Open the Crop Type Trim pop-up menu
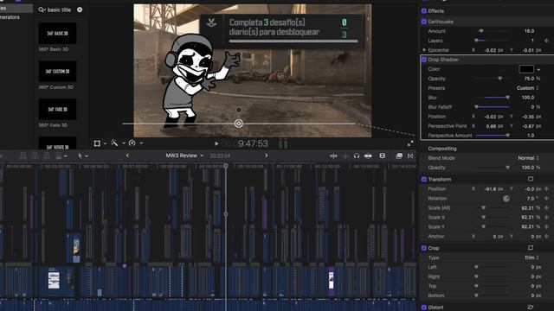 [531, 257]
